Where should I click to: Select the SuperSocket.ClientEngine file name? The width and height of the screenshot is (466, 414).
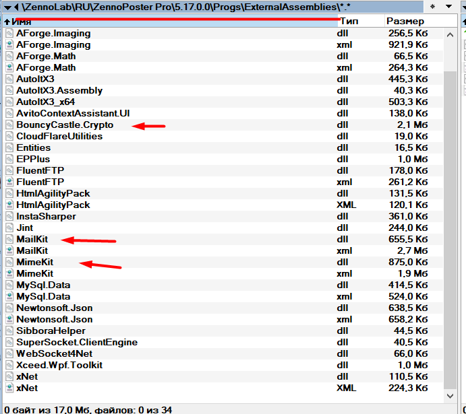tap(77, 342)
